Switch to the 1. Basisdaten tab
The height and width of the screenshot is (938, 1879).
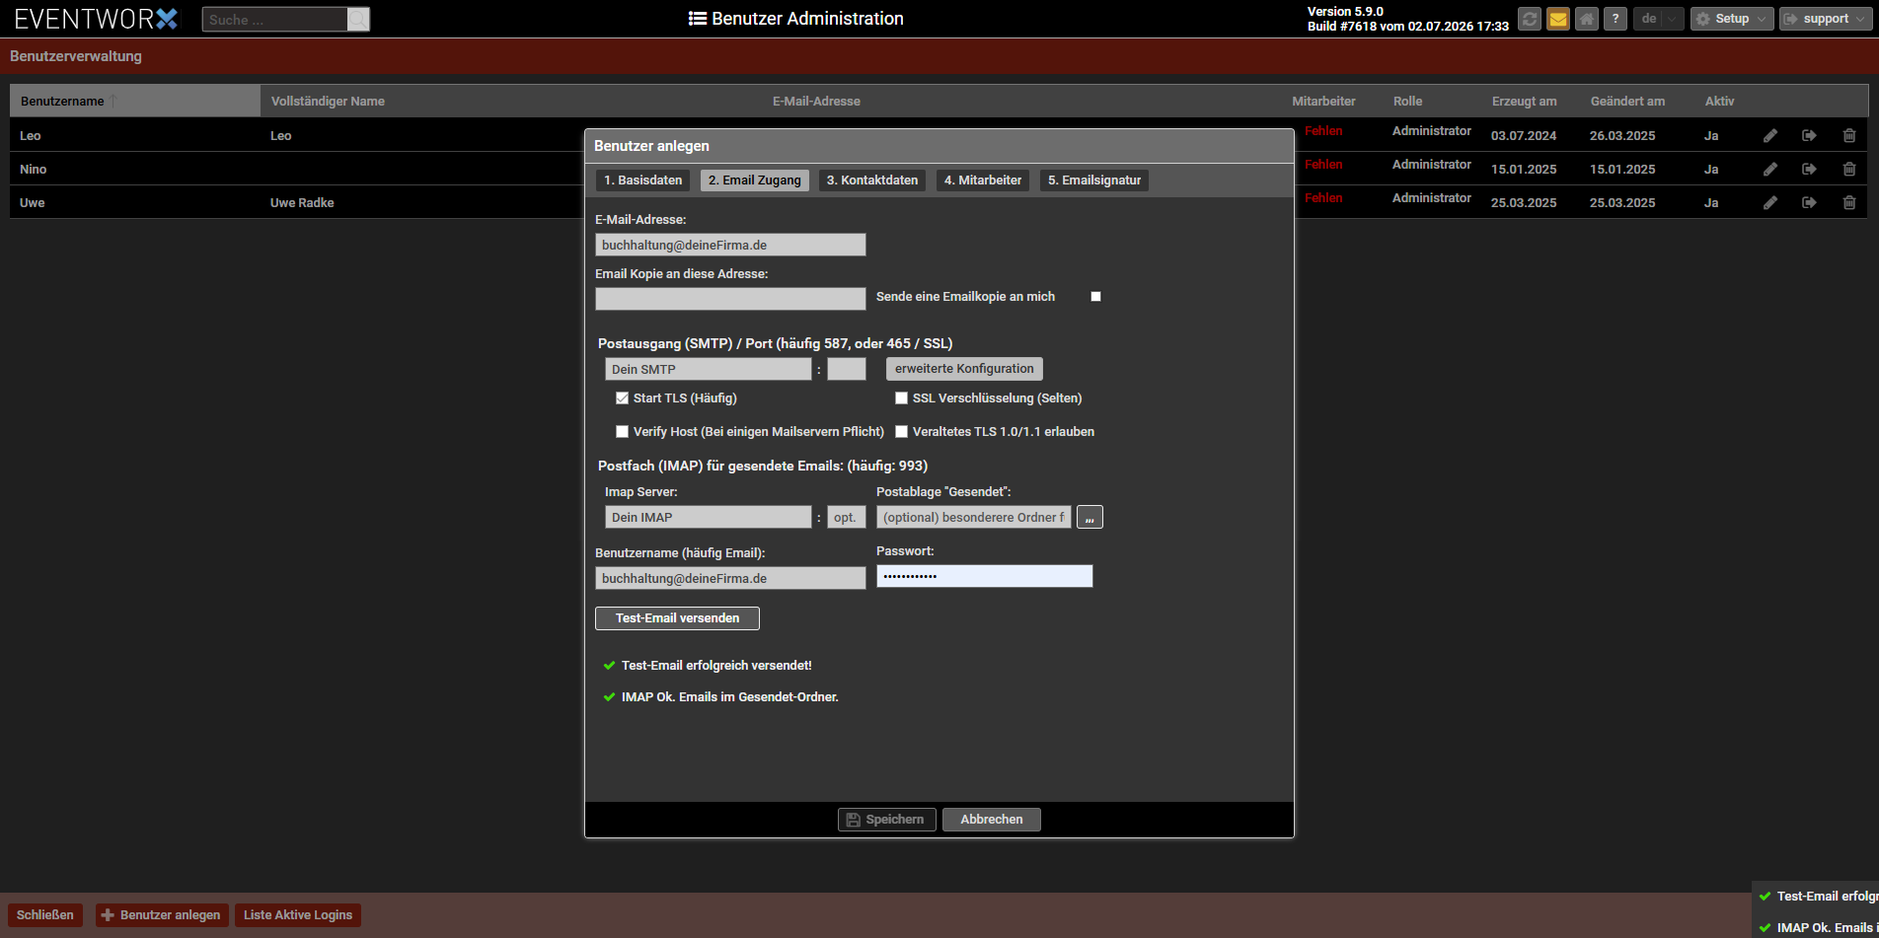point(643,180)
